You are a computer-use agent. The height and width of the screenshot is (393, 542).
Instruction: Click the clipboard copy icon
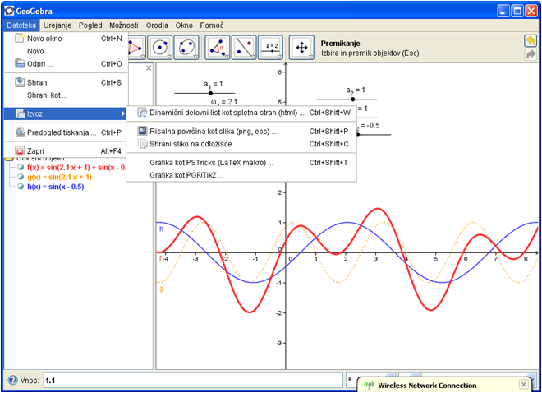(142, 144)
